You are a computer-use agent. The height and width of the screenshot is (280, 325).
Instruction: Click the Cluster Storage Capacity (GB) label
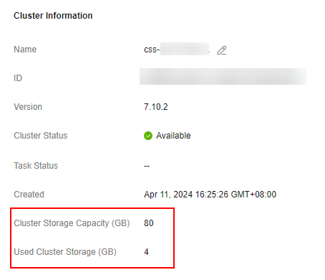[x=72, y=223]
